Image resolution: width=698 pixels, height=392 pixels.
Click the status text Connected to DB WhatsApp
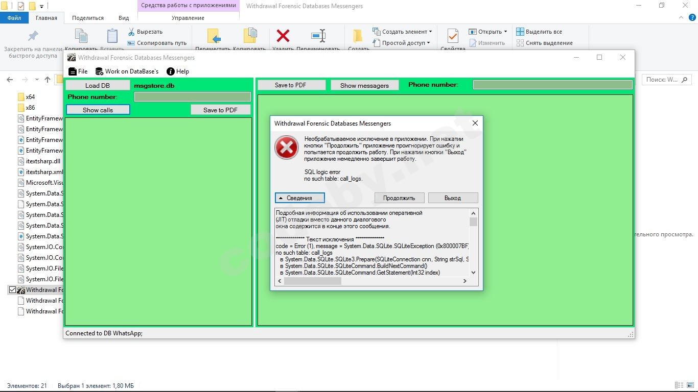tap(104, 333)
